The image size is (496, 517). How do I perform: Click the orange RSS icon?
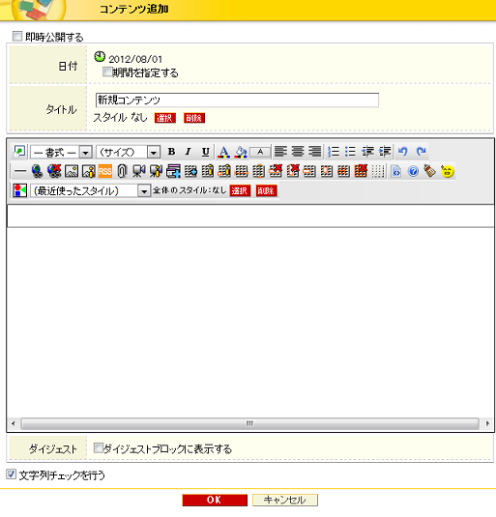[x=105, y=171]
